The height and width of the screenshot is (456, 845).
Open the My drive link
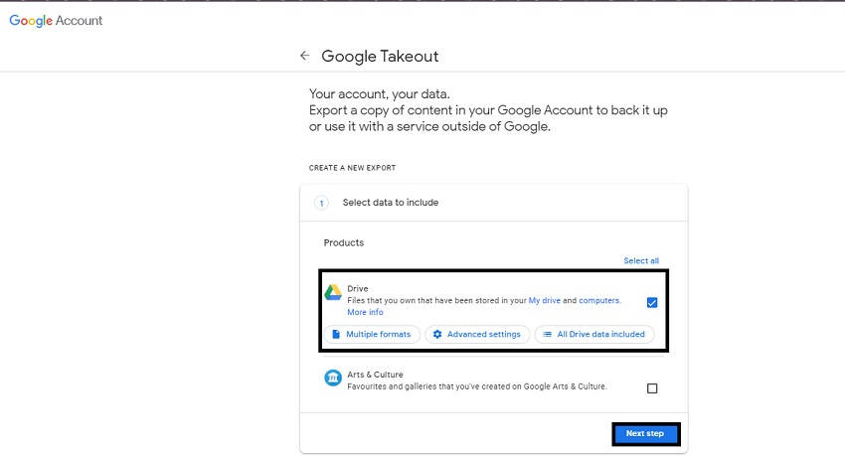(x=545, y=300)
